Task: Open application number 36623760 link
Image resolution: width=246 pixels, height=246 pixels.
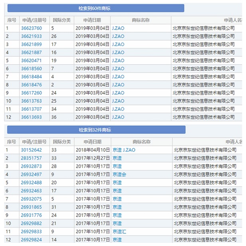Action: click(31, 28)
